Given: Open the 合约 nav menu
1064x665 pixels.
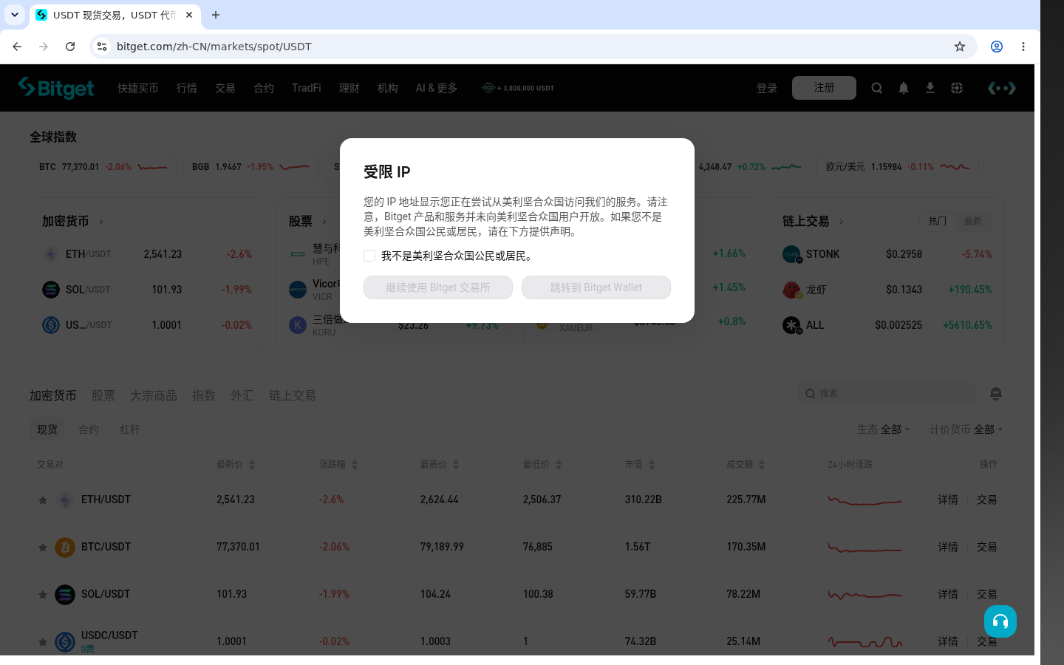Looking at the screenshot, I should (264, 88).
